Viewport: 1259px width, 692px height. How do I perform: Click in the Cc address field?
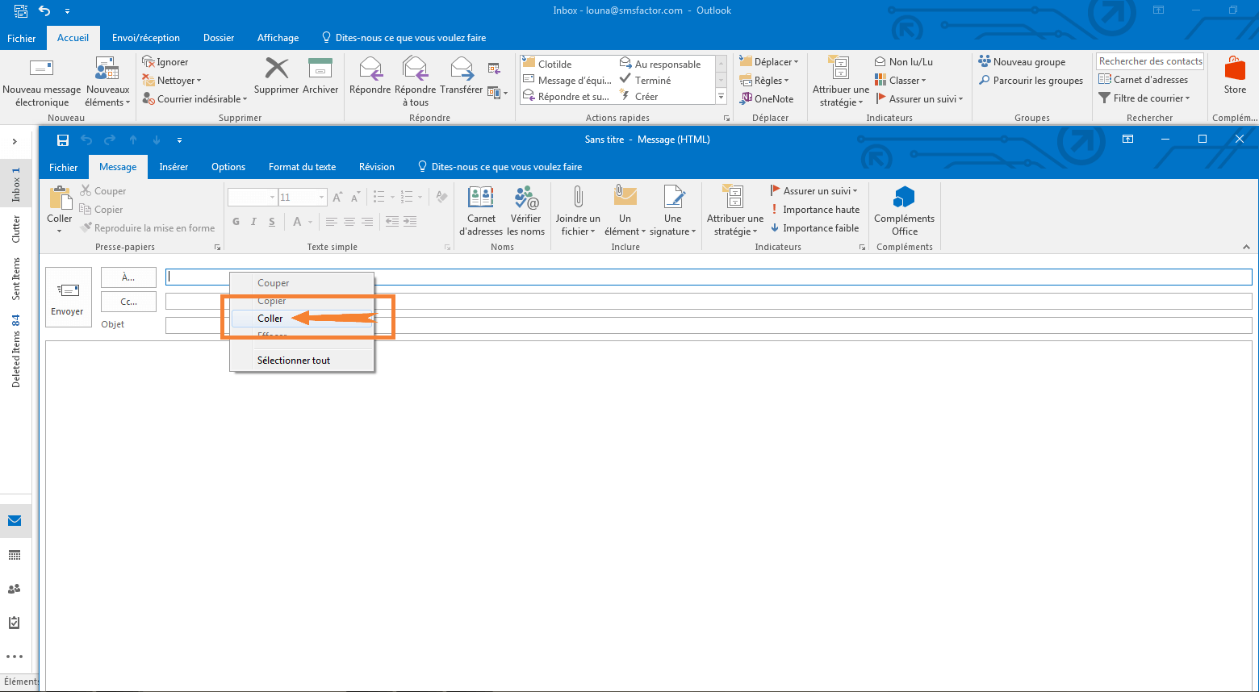pos(709,302)
